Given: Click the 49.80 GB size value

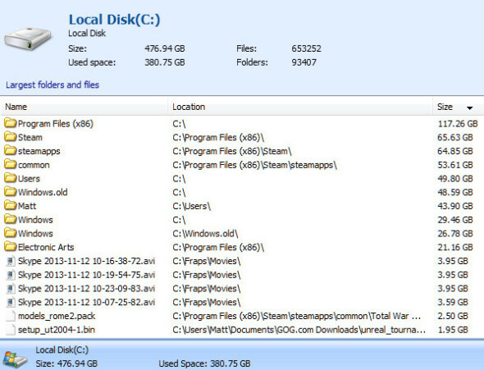Looking at the screenshot, I should coord(455,179).
